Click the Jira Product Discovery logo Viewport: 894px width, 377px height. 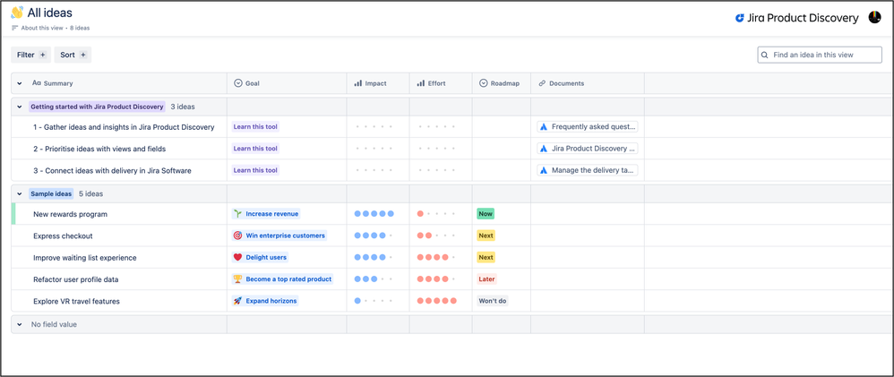click(796, 18)
